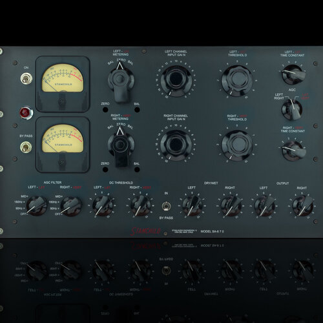
Task: Click the adjustment screw under lower VU meter
Action: 62,162
